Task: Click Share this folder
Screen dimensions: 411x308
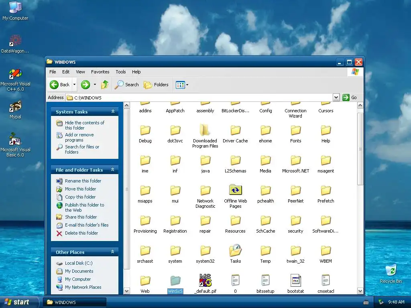Action: tap(81, 217)
